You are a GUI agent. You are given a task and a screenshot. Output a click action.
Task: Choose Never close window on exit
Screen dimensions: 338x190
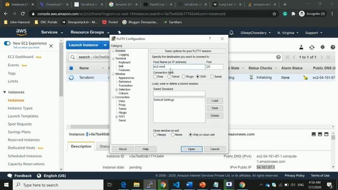point(173,135)
